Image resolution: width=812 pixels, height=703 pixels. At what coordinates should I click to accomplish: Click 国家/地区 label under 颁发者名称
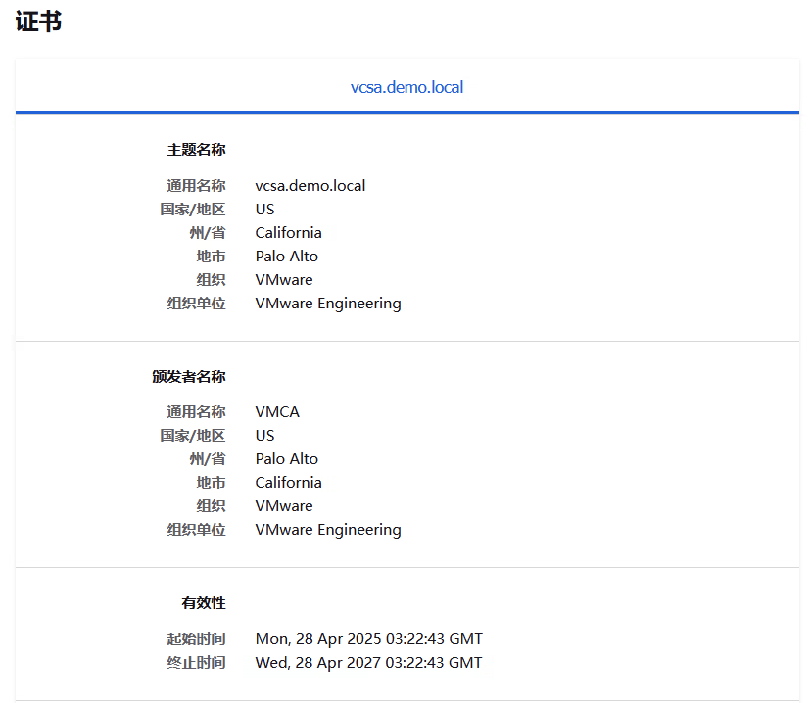(192, 435)
